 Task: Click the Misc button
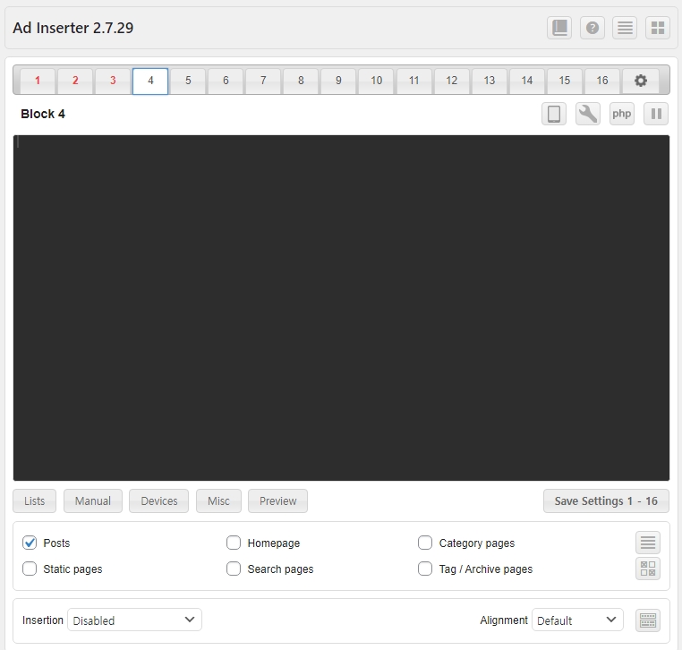(x=218, y=501)
